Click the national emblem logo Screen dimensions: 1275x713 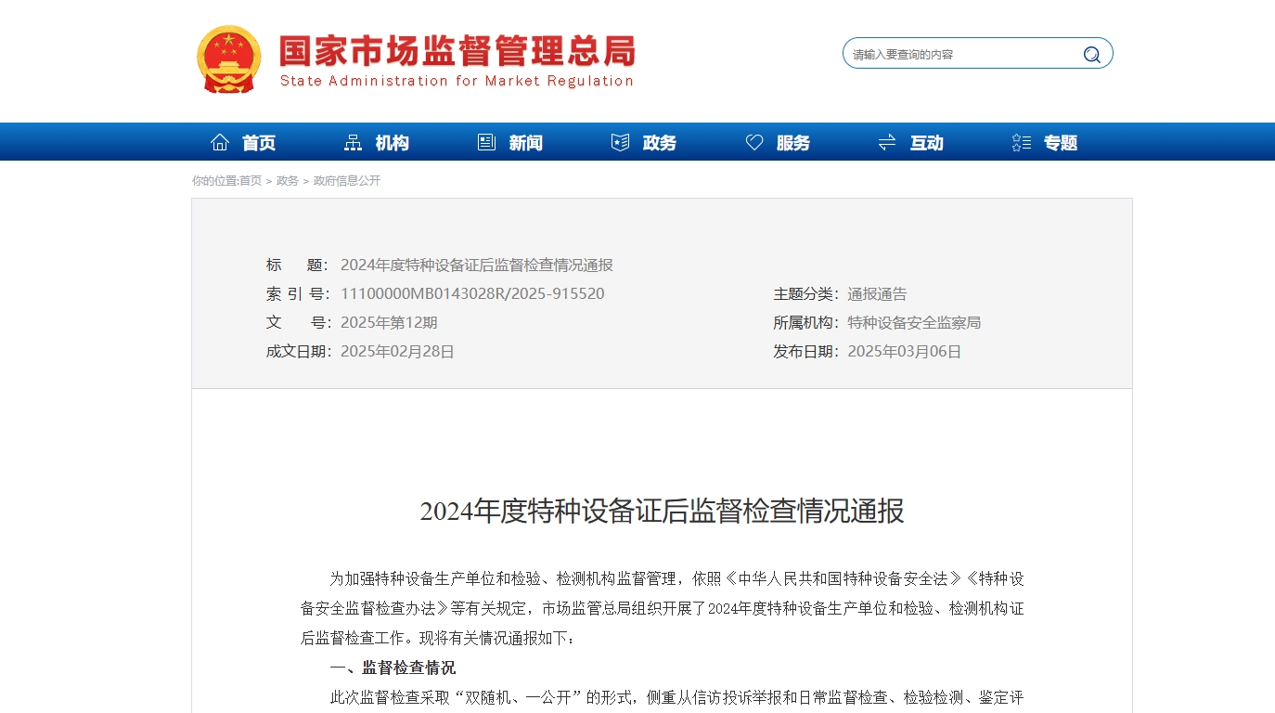point(229,58)
